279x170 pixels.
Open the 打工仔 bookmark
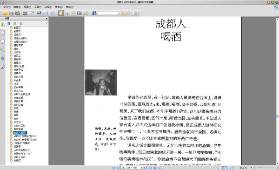pos(17,122)
